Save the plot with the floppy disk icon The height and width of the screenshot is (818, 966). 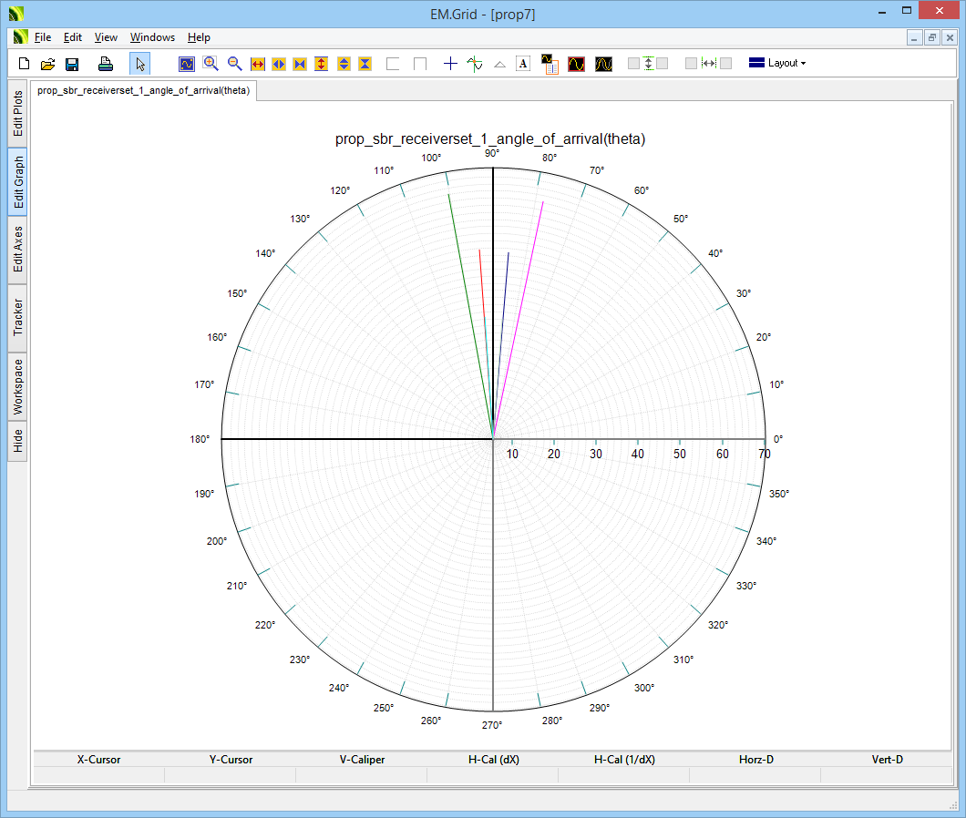pos(72,64)
